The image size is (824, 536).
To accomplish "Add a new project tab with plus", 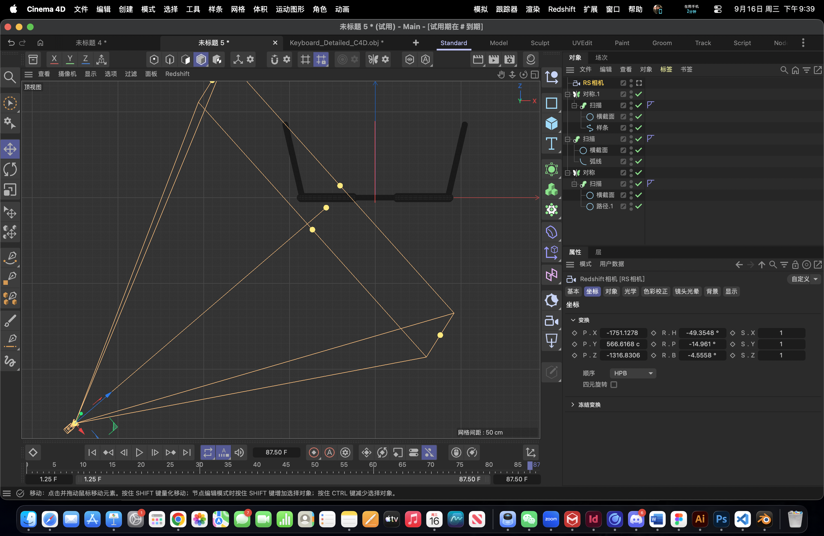I will pyautogui.click(x=416, y=43).
